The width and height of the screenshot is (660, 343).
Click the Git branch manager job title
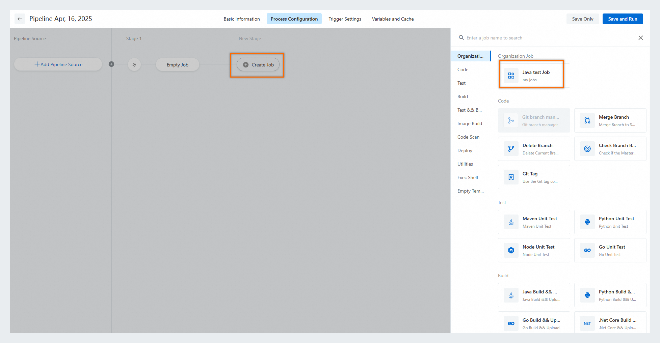point(540,117)
